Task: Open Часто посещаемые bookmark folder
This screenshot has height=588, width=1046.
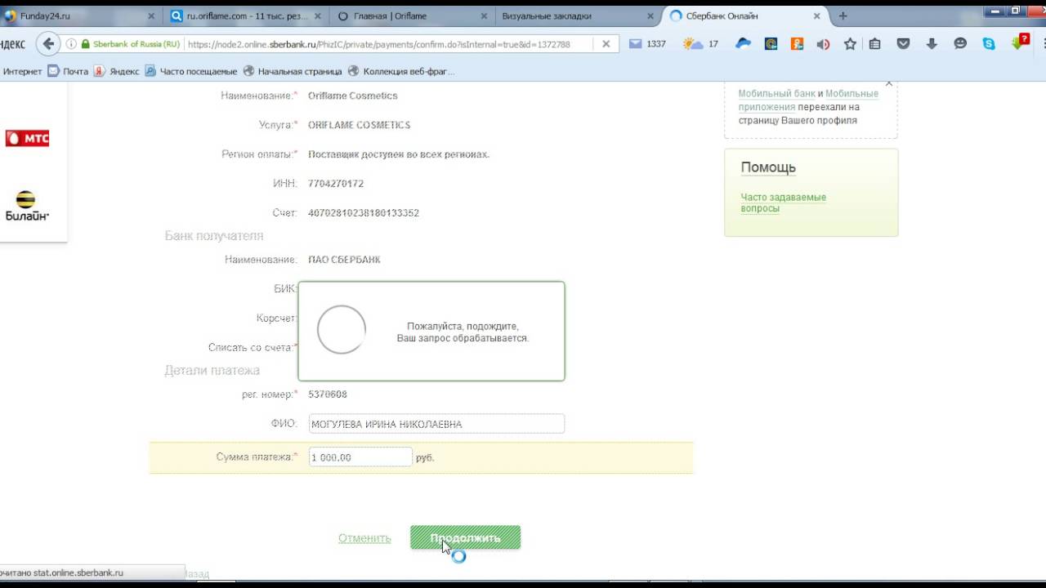Action: pos(191,71)
